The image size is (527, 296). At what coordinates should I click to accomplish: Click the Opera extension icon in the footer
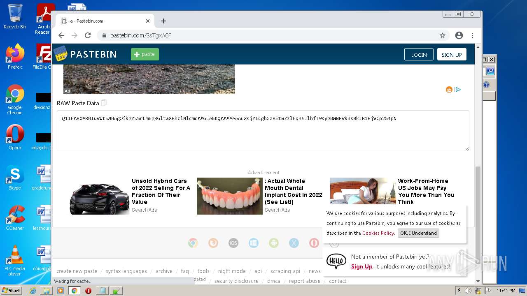coord(314,243)
